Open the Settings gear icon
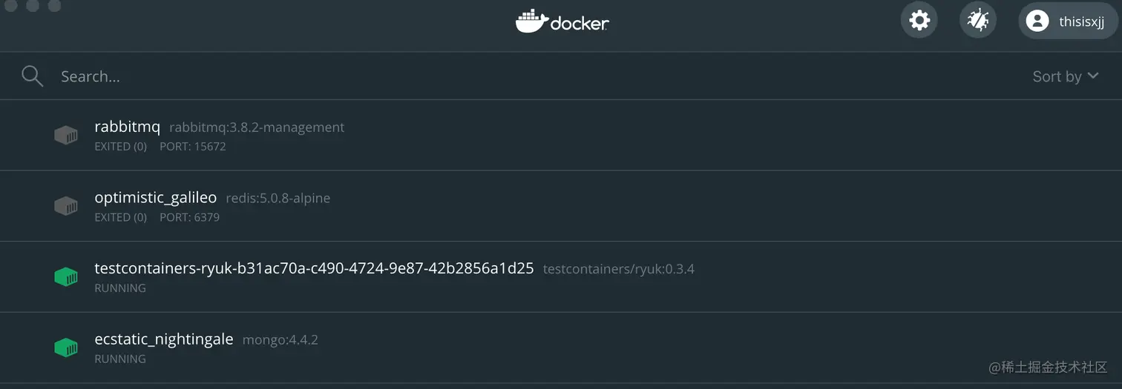Screen dimensions: 1122x389 tap(919, 20)
